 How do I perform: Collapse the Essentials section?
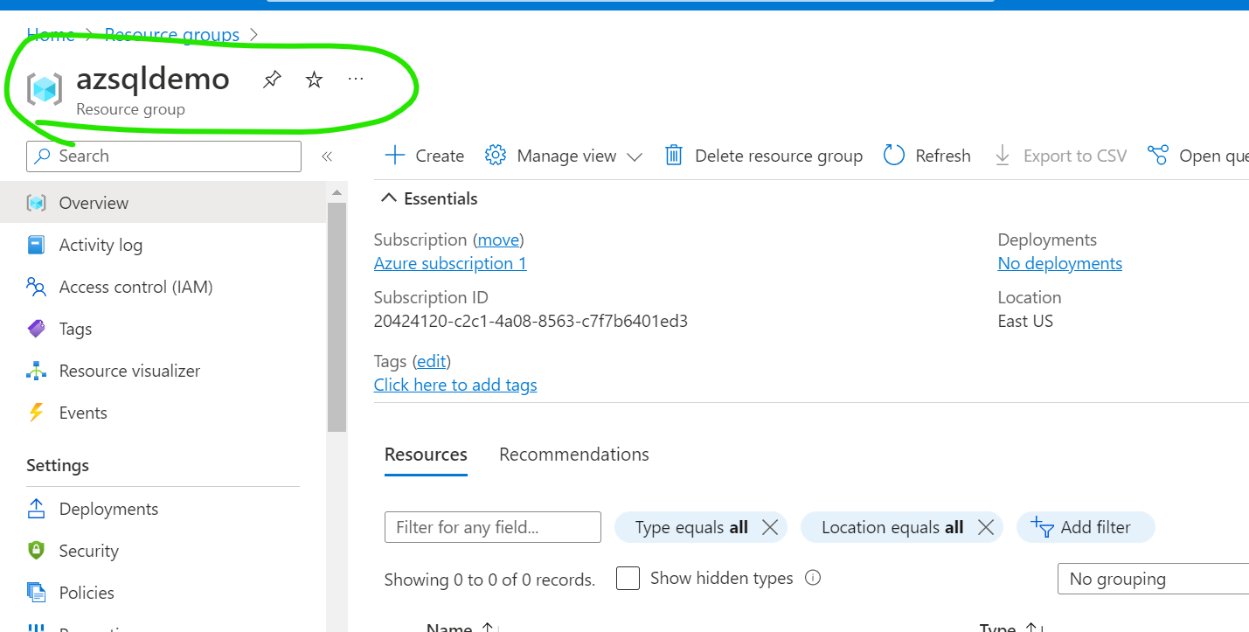click(x=430, y=198)
